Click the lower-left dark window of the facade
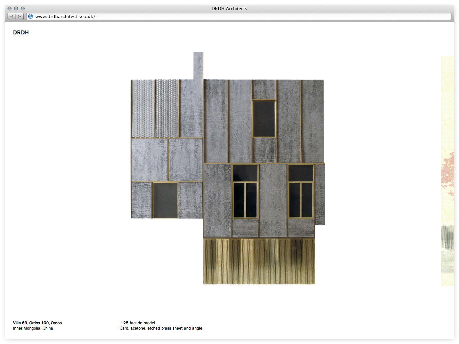 pyautogui.click(x=165, y=200)
